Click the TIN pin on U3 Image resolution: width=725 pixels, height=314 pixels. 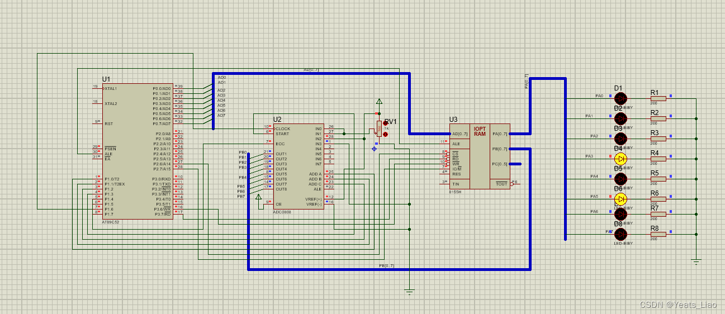456,184
